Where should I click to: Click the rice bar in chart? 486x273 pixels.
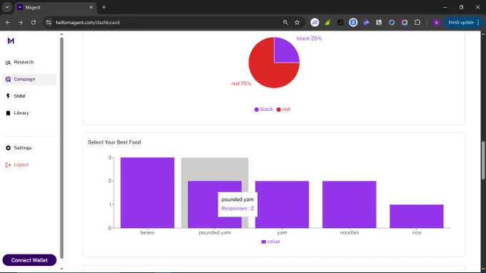[417, 217]
